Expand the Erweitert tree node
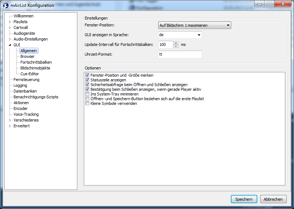 click(10, 126)
